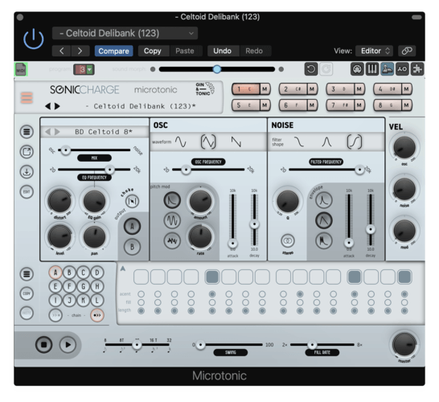
Task: Open the orange hamburger main menu
Action: [27, 98]
